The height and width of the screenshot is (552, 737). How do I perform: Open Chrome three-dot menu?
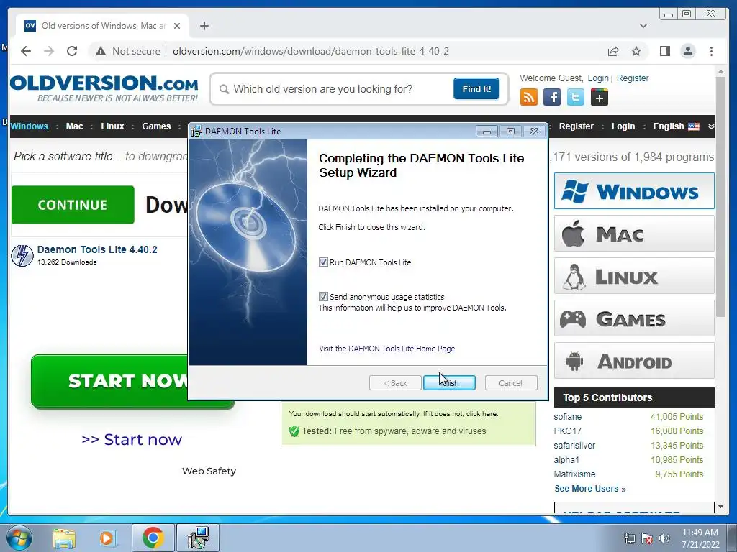click(x=711, y=51)
